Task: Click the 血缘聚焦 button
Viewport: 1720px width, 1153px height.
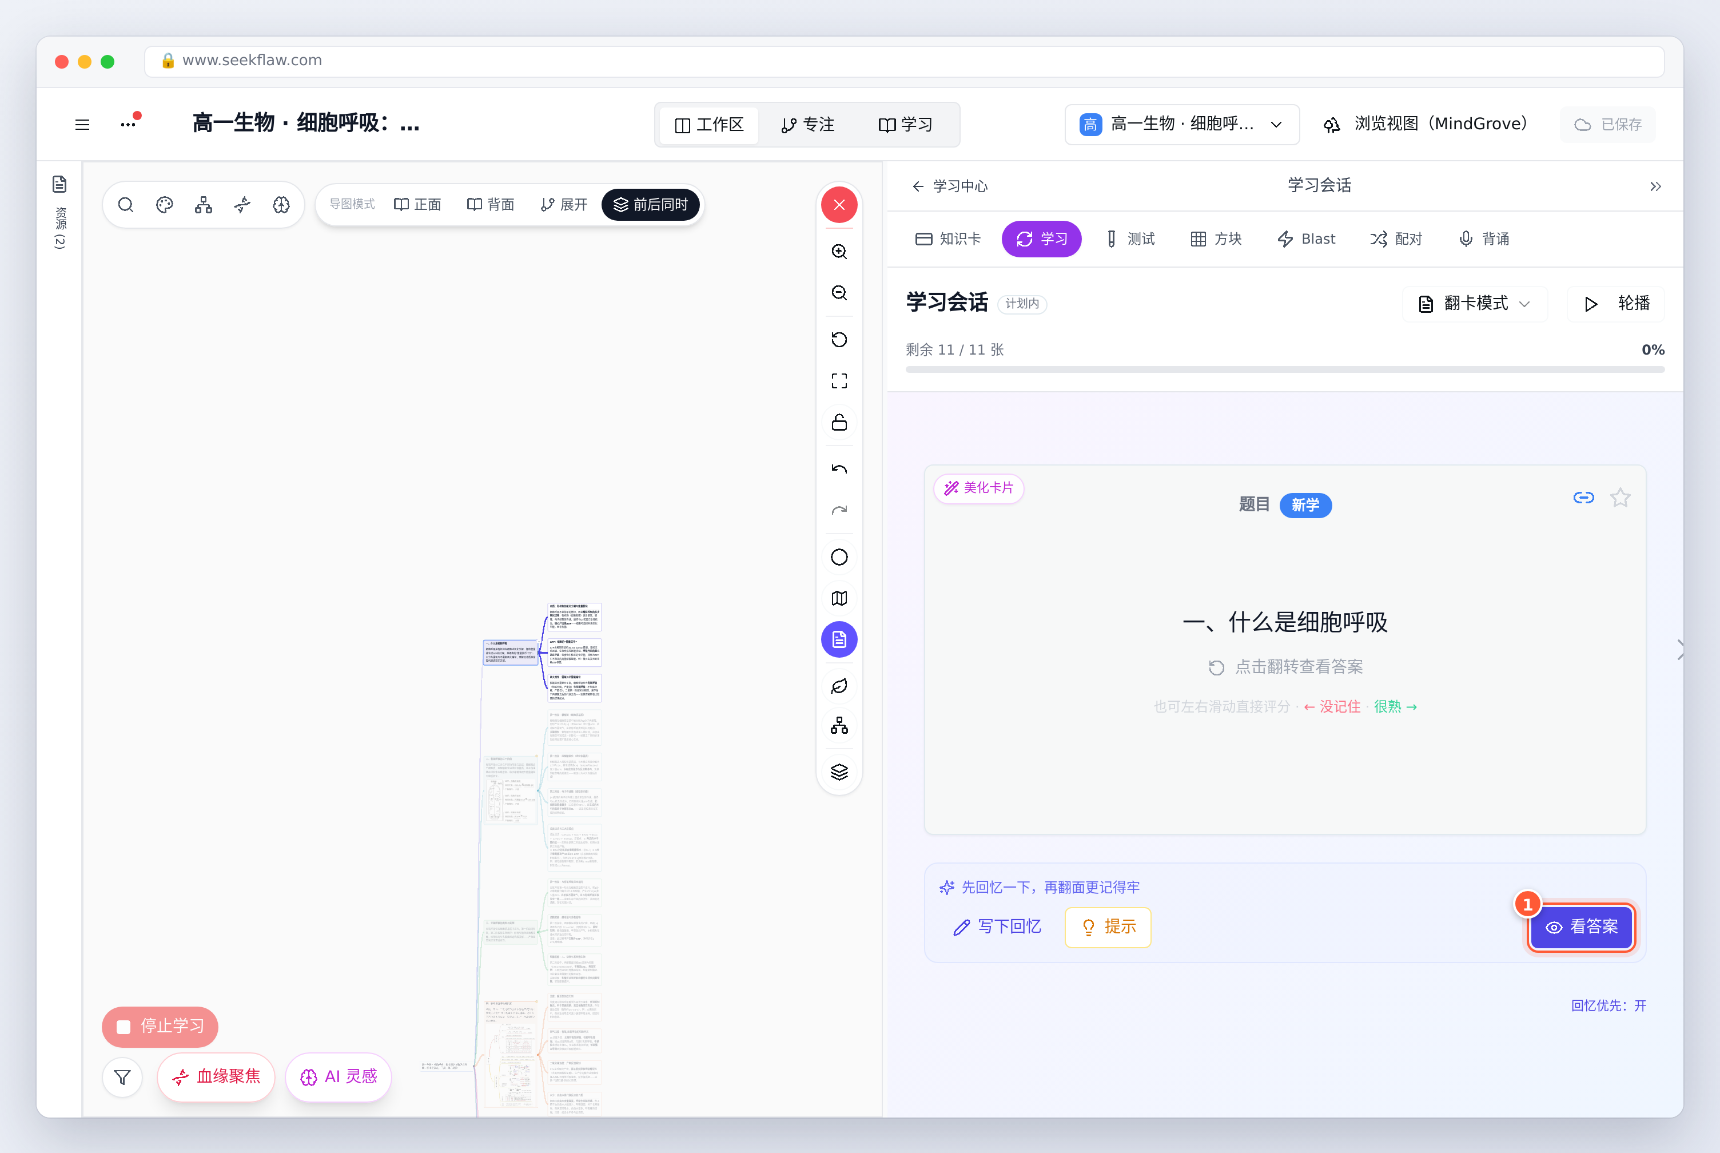Action: (x=216, y=1078)
